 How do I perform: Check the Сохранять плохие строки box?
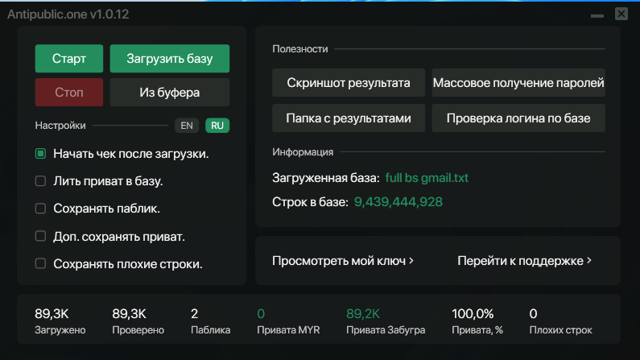tap(40, 263)
